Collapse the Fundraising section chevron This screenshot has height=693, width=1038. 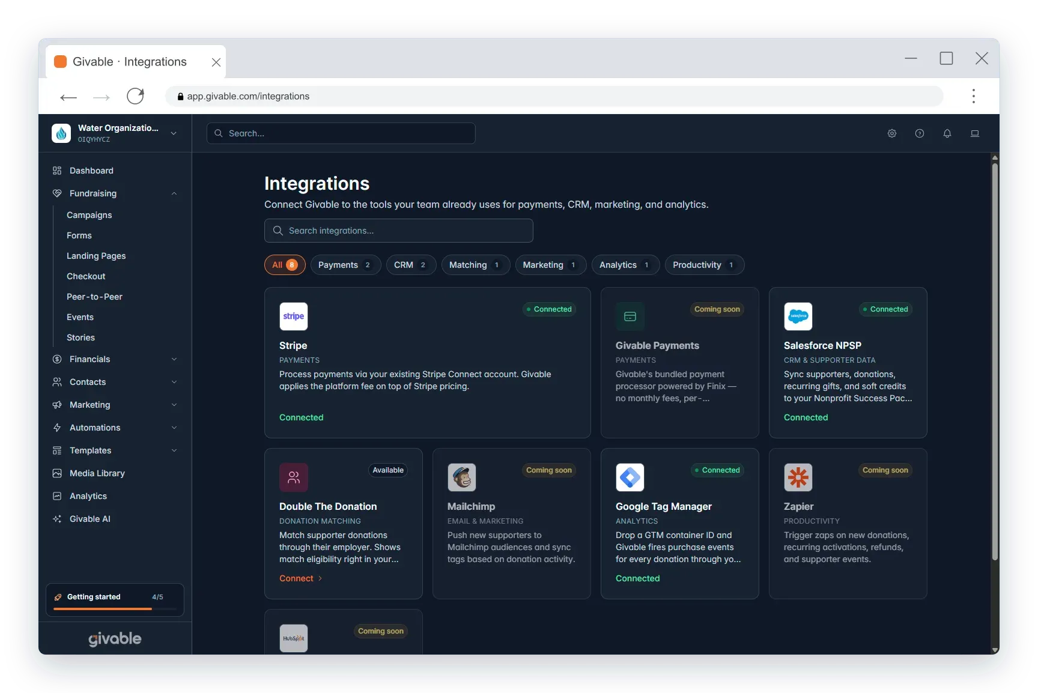point(174,193)
